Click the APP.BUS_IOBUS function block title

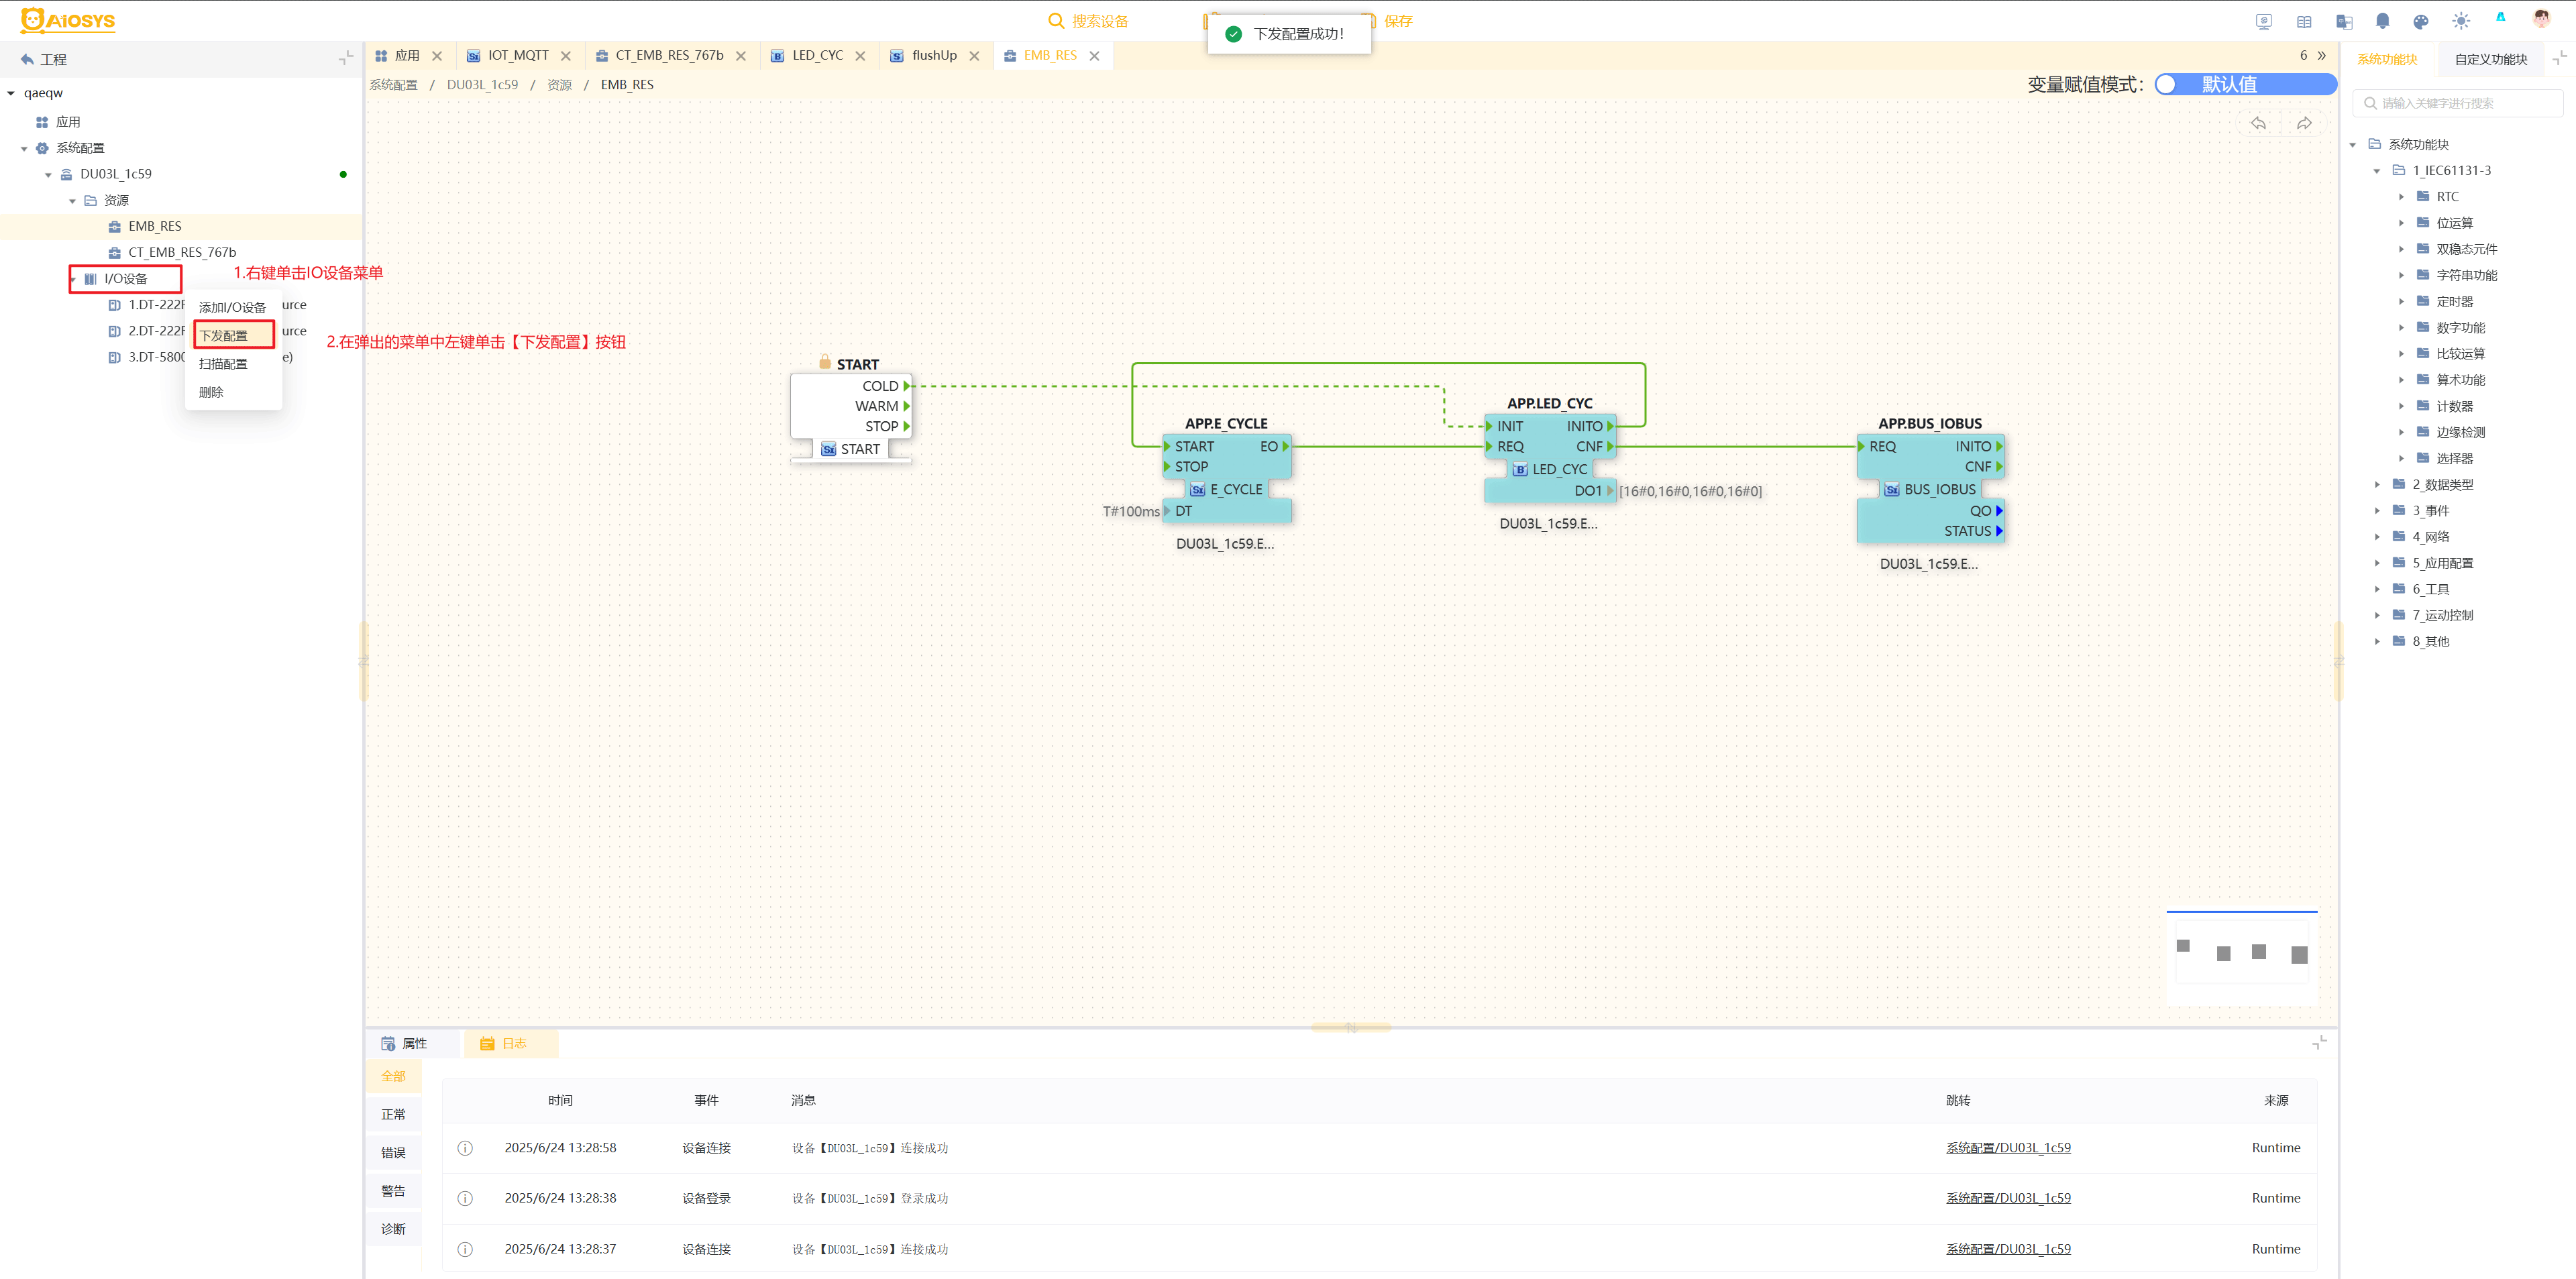point(1930,423)
